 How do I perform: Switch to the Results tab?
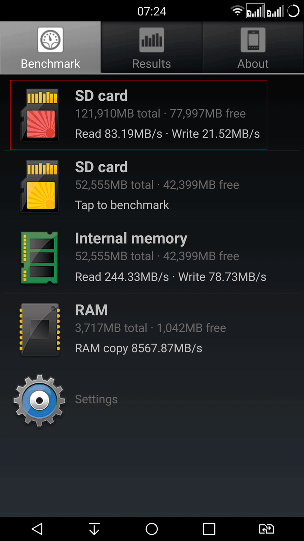point(152,47)
